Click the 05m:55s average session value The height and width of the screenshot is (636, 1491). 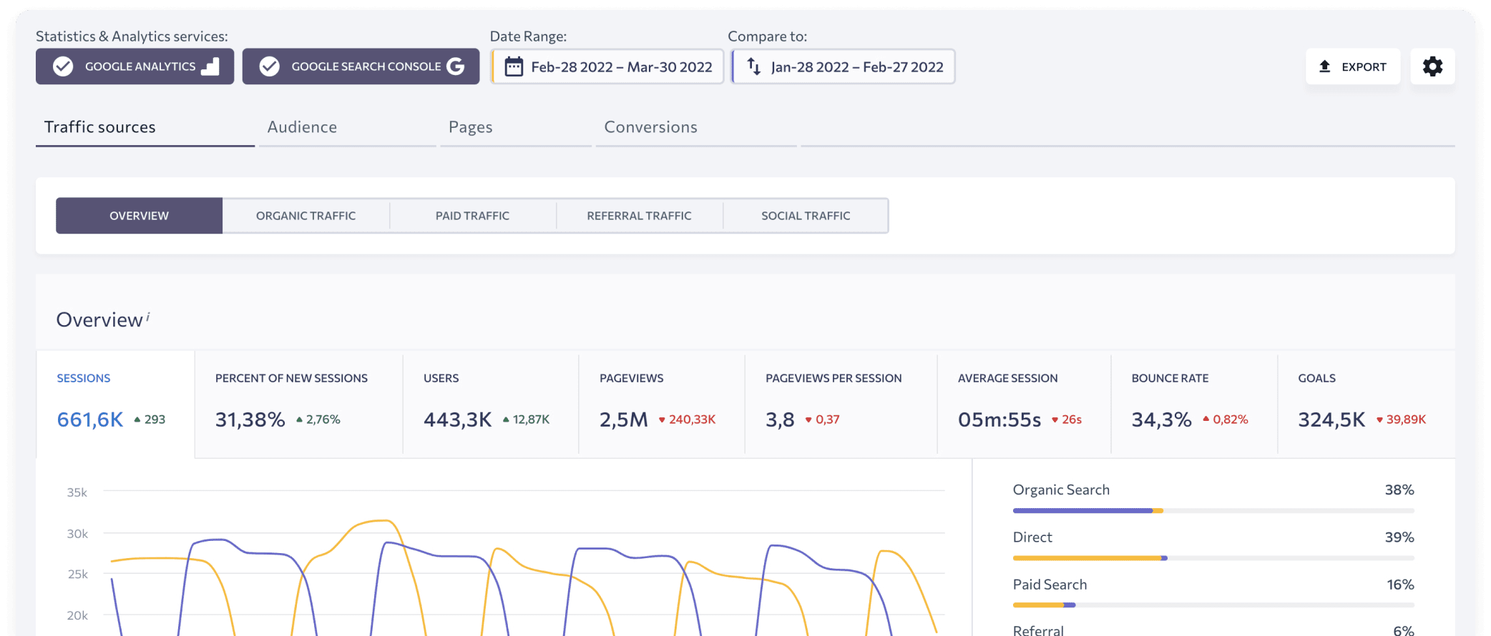coord(999,419)
